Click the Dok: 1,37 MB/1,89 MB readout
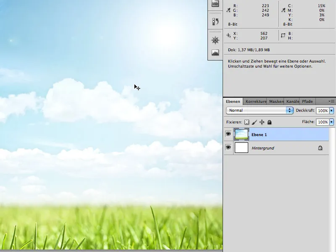 point(249,50)
